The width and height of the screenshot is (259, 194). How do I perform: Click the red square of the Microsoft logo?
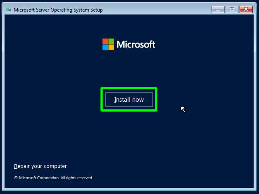pyautogui.click(x=105, y=41)
